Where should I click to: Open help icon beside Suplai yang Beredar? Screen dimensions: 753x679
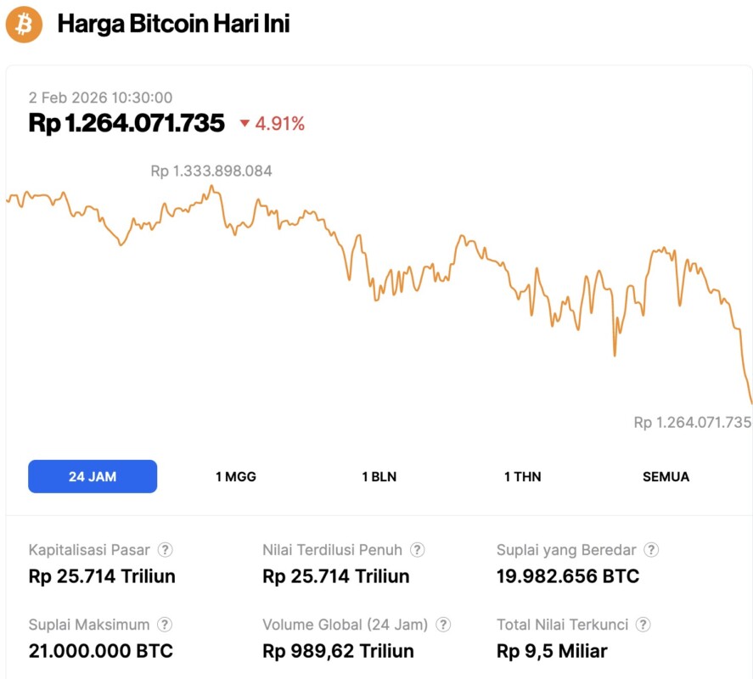(651, 550)
